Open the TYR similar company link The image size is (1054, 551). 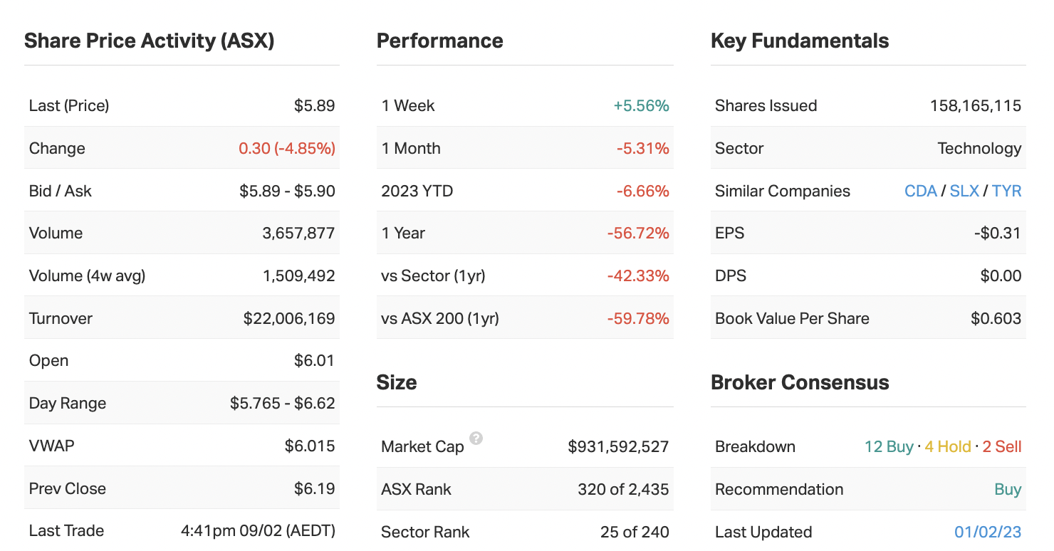tap(1006, 191)
